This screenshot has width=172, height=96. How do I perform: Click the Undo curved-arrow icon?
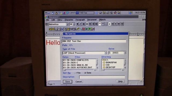(72, 29)
